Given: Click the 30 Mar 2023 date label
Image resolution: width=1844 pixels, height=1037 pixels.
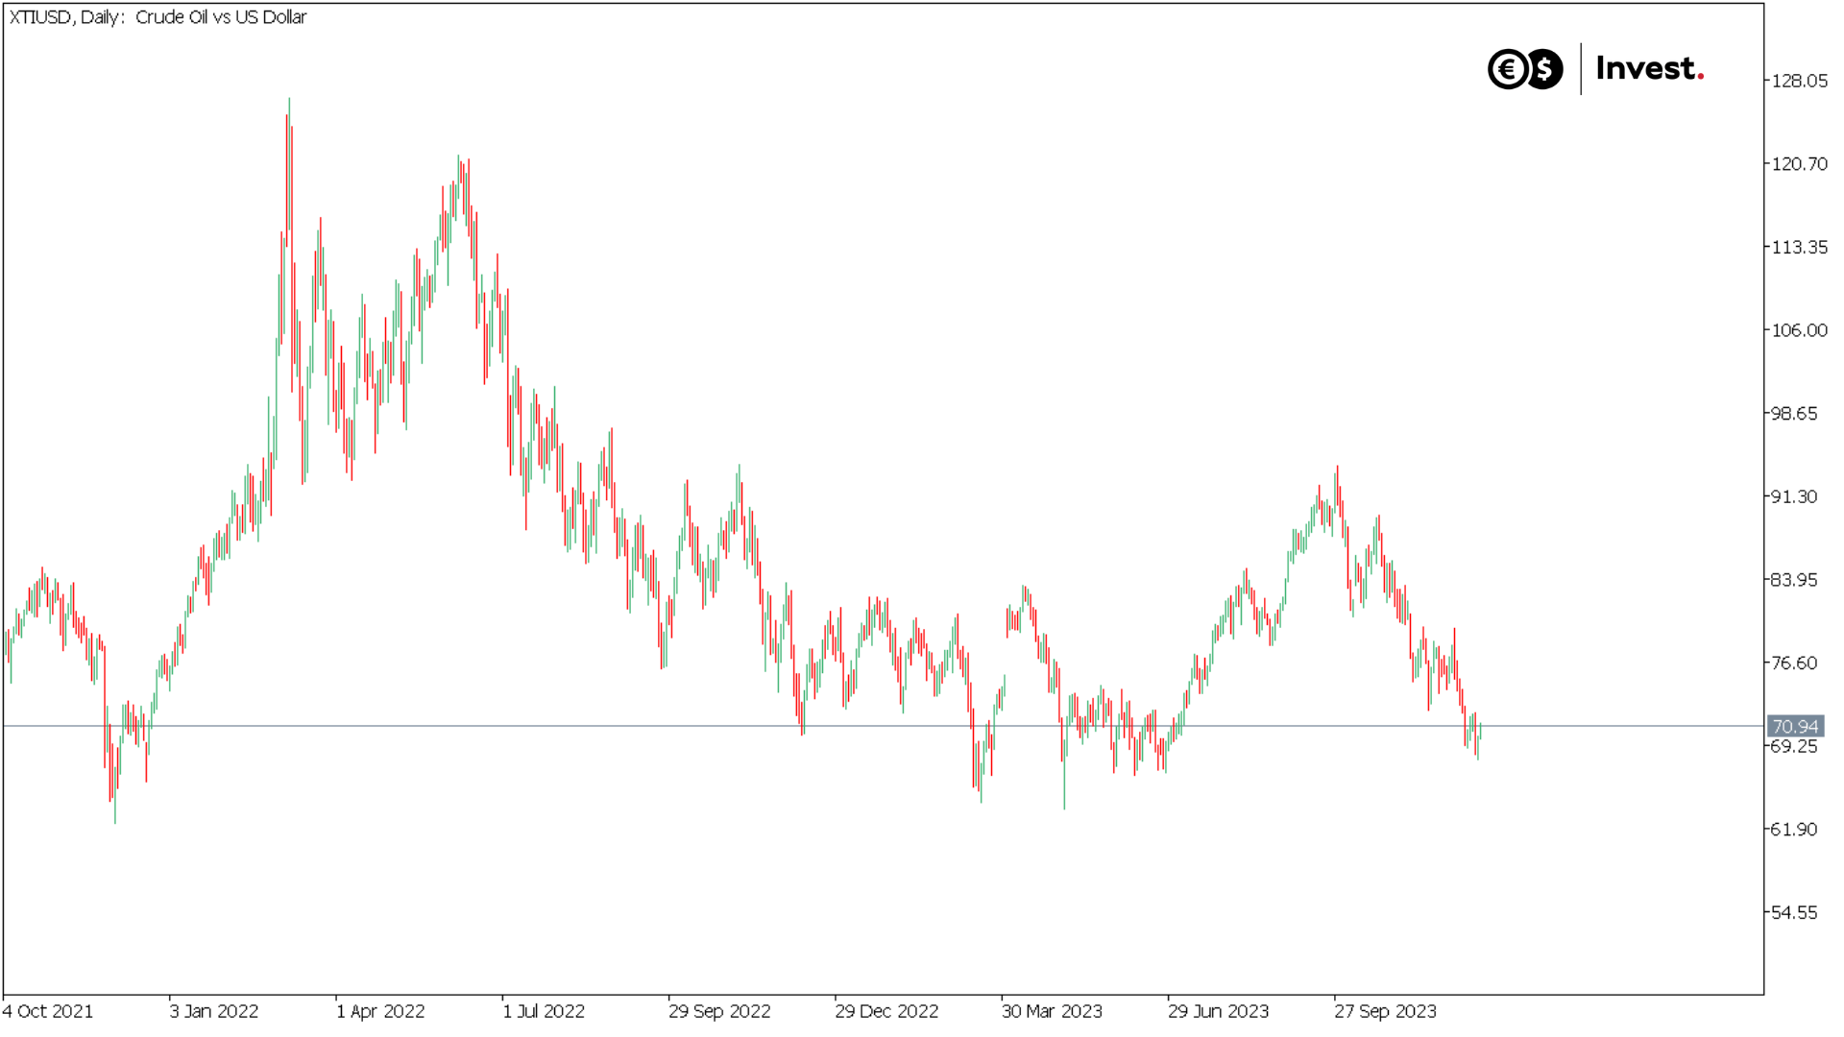Looking at the screenshot, I should tap(1052, 1011).
